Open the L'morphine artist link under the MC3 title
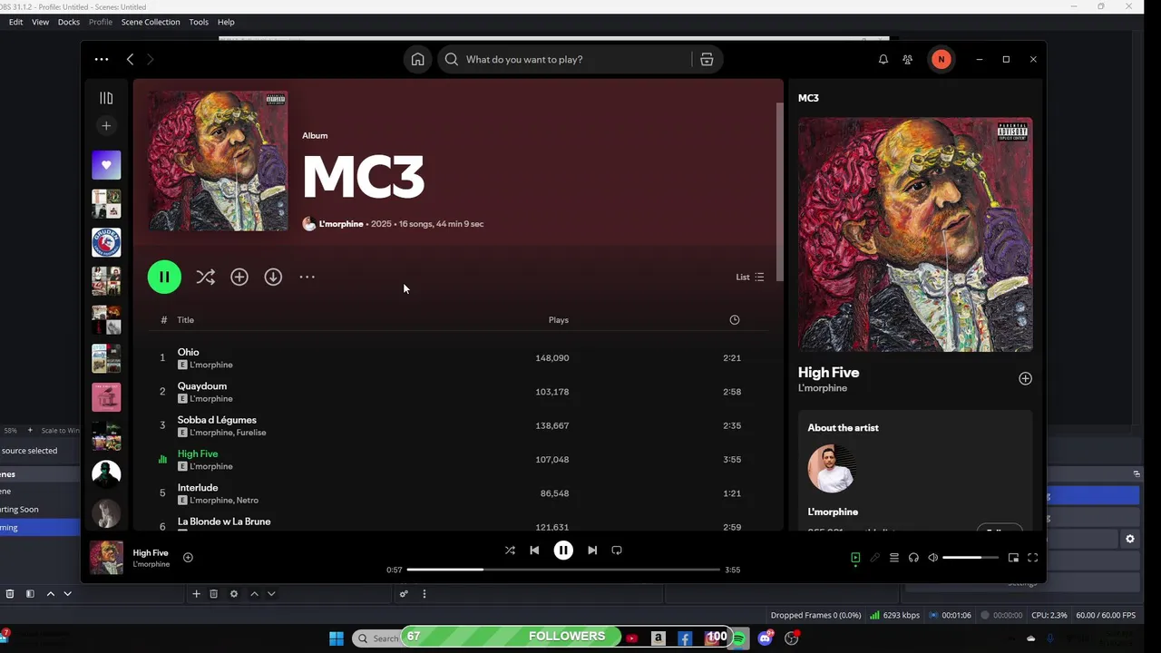Viewport: 1161px width, 653px height. click(341, 224)
